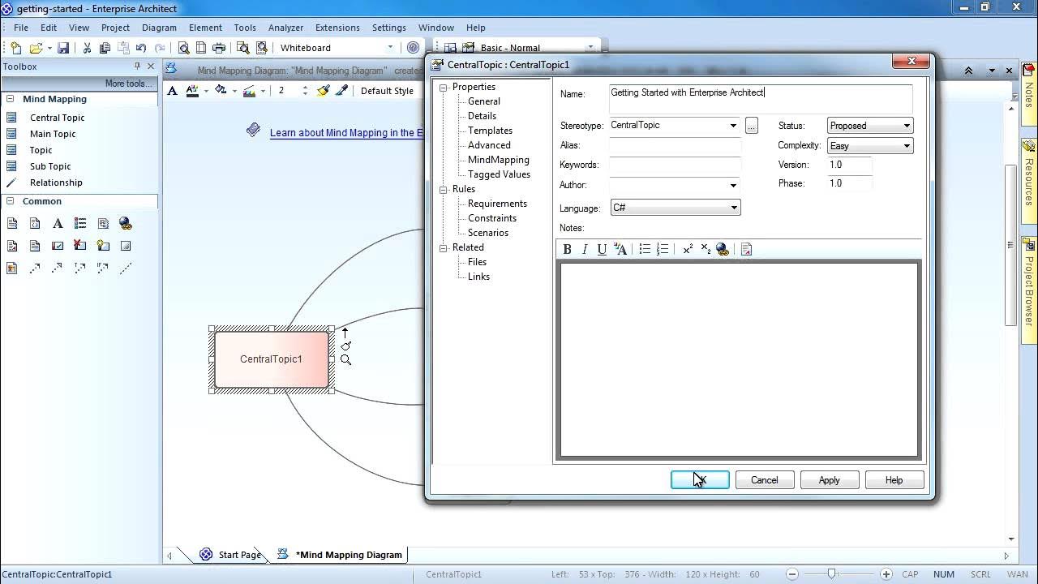Screen dimensions: 1038x584
Task: Switch to the Mind Mapping Diagram tab
Action: 341,555
